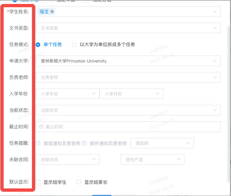Screen dimensions: 231x196
Task: Open the 关联合同 dropdown
Action: [x=68, y=159]
